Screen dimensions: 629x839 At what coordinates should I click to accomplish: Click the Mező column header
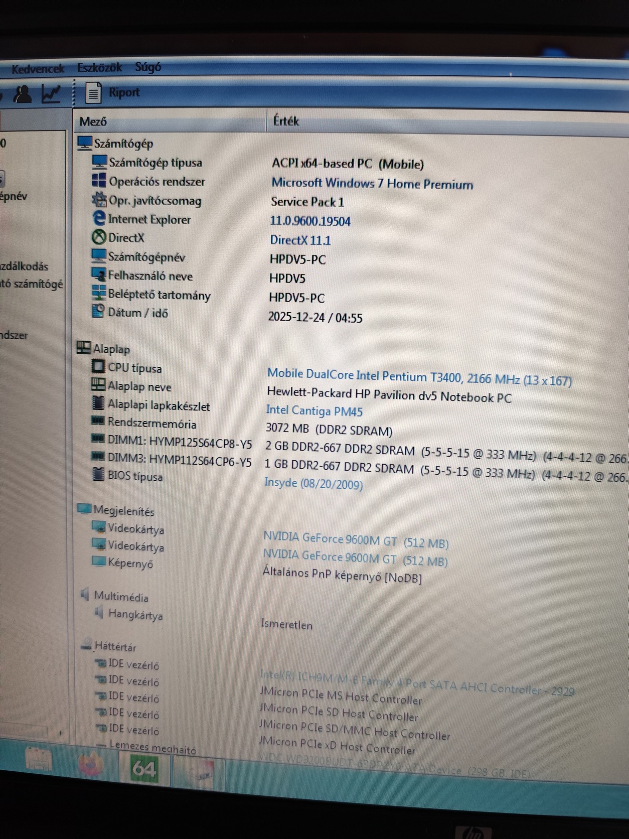(x=93, y=121)
